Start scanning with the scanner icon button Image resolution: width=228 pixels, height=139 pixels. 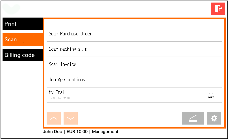point(193,118)
